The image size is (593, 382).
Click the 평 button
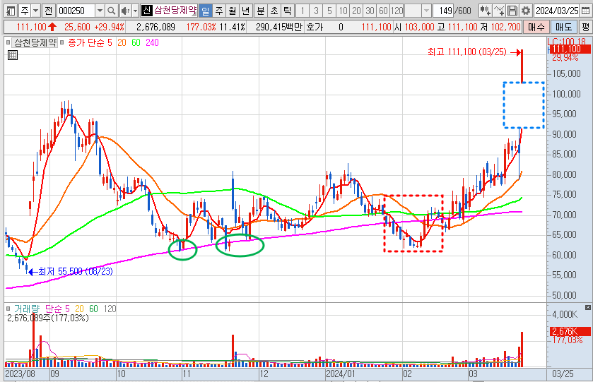tap(585, 28)
